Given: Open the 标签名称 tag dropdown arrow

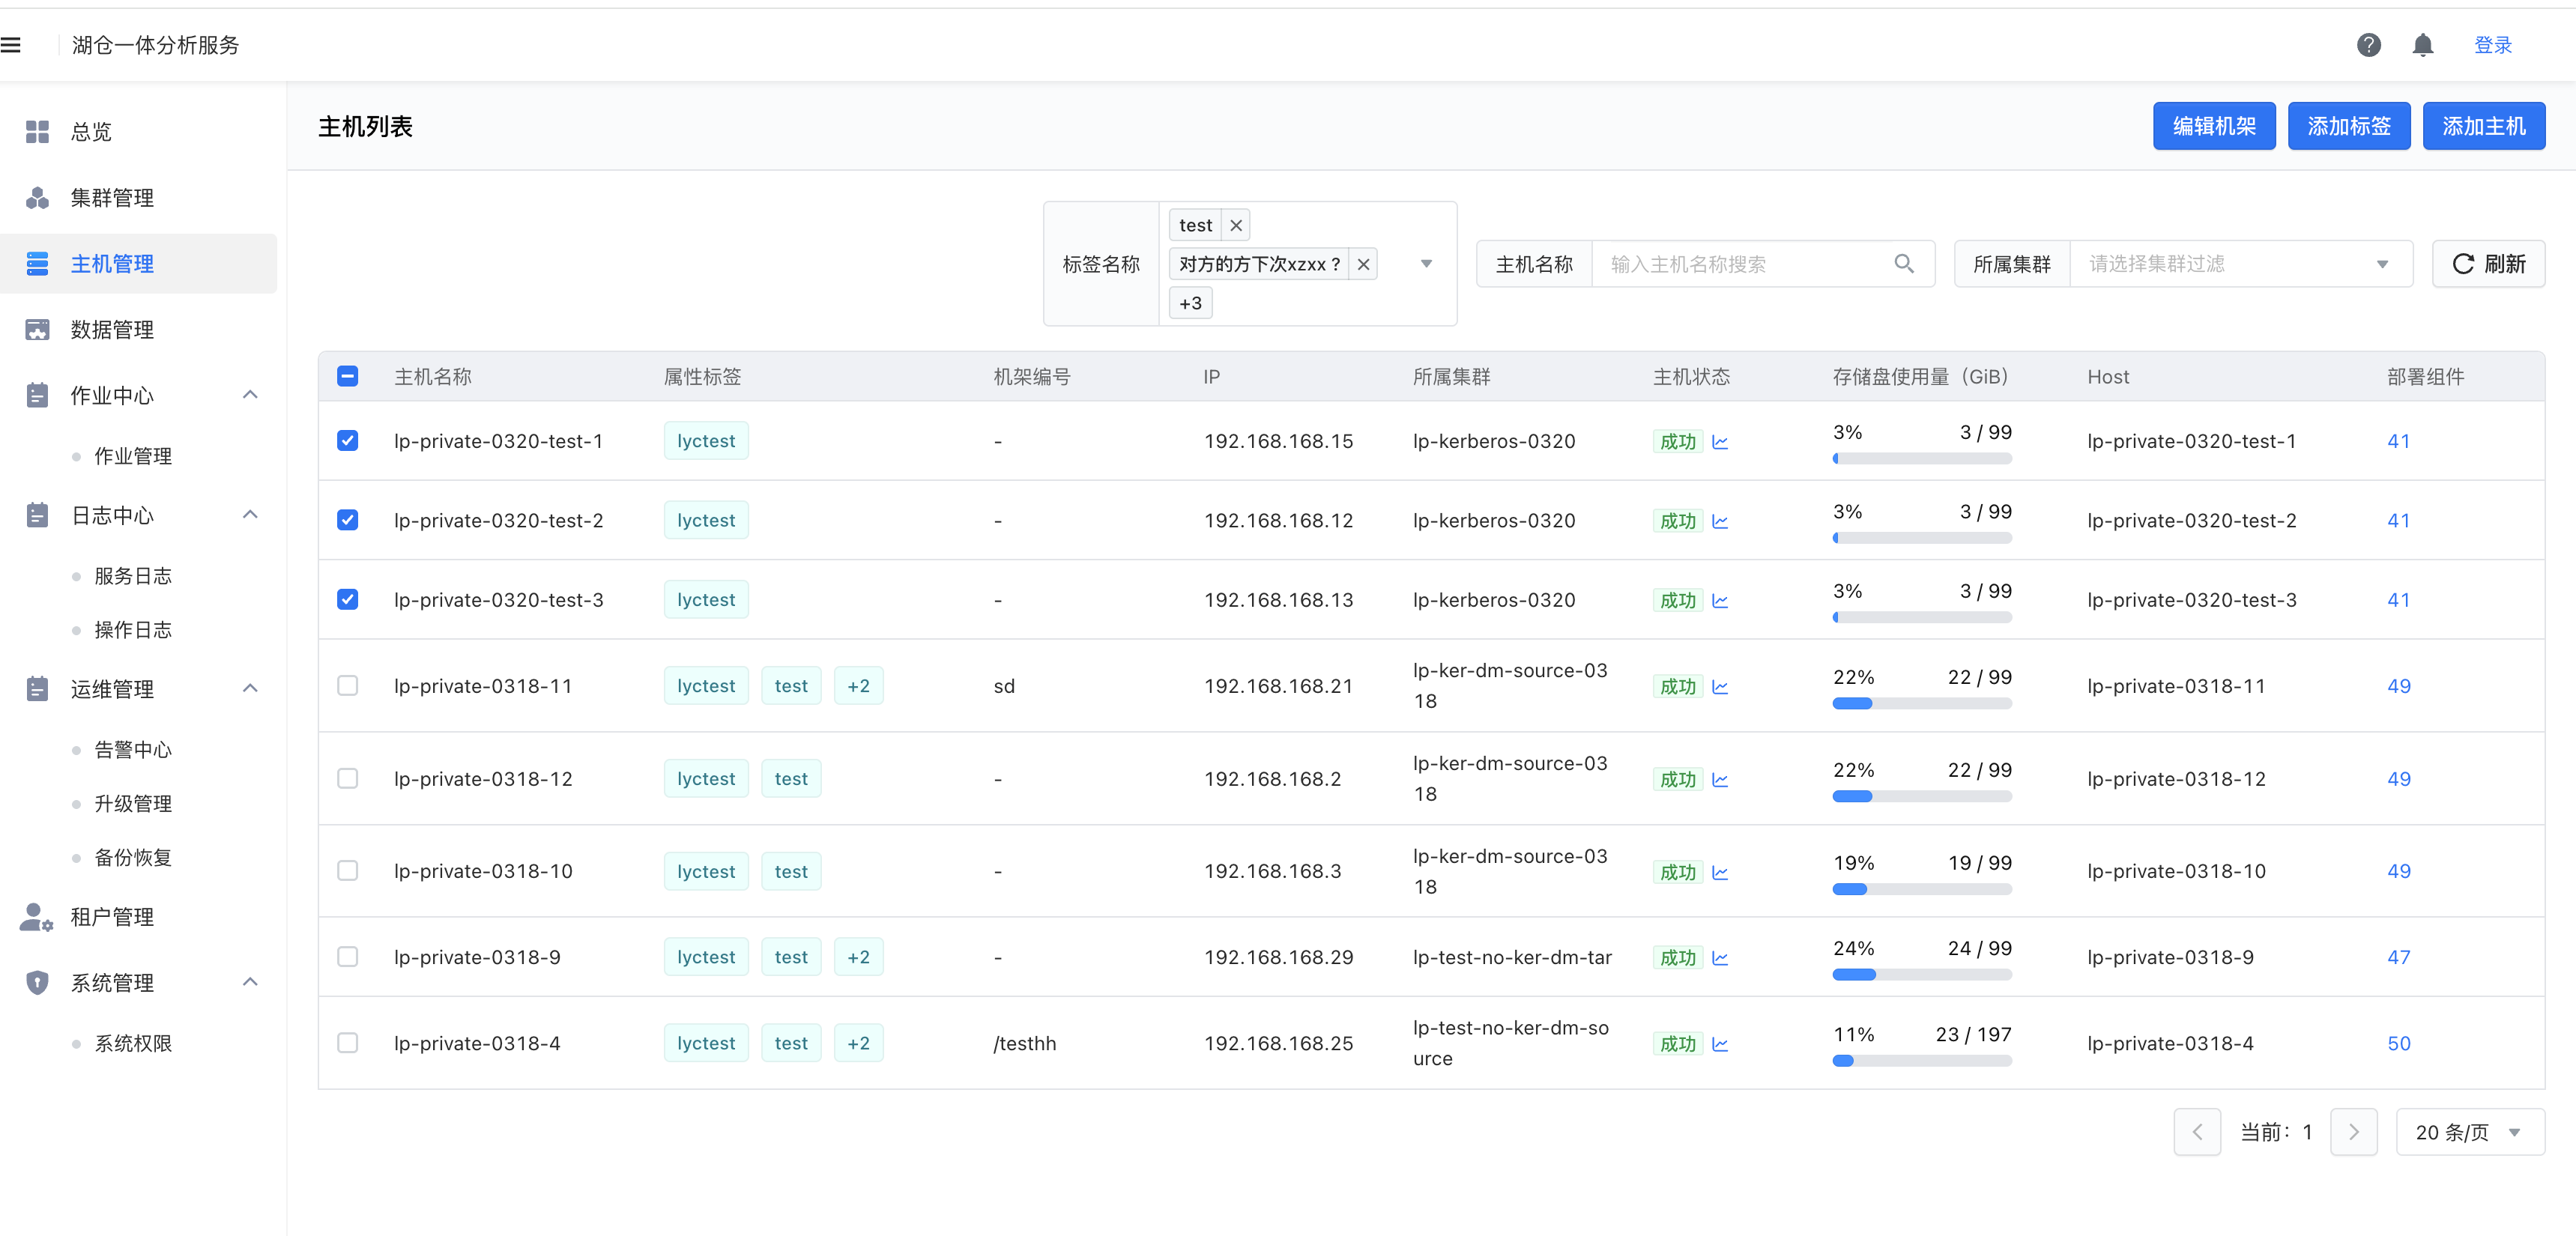Looking at the screenshot, I should point(1427,264).
